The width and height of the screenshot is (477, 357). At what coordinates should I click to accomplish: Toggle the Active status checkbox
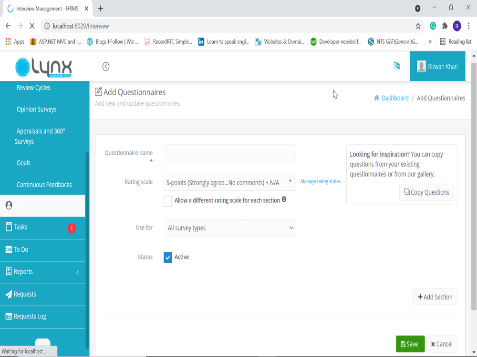(x=167, y=258)
